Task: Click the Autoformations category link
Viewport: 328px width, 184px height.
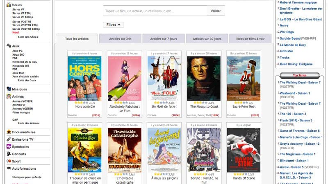Action: click(x=24, y=168)
